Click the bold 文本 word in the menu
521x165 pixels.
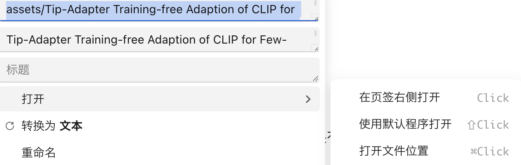coord(71,126)
